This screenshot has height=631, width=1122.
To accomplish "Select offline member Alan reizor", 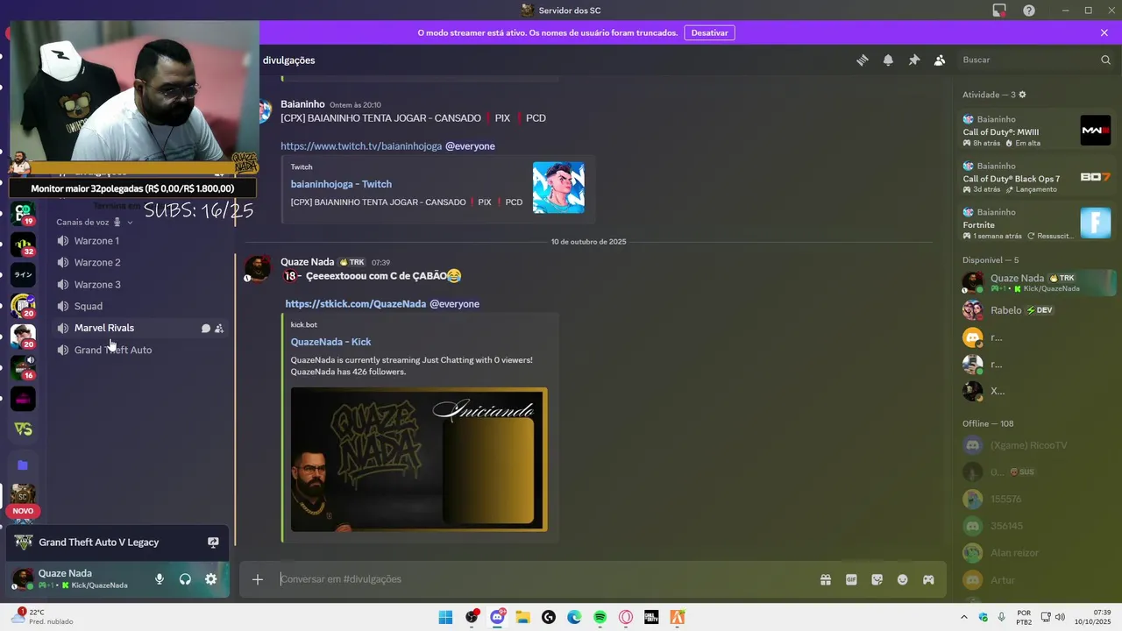I will [1036, 553].
